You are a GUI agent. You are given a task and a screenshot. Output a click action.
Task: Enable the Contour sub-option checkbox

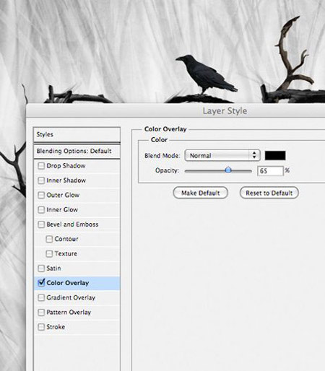pos(49,239)
